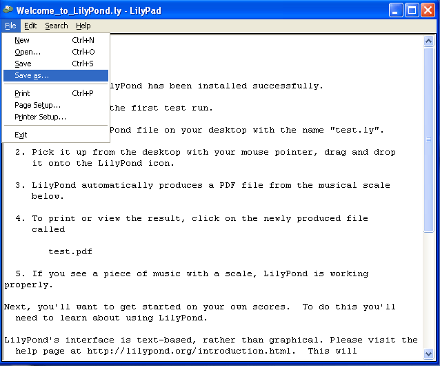Open the Help menu
This screenshot has width=440, height=366.
click(x=83, y=26)
